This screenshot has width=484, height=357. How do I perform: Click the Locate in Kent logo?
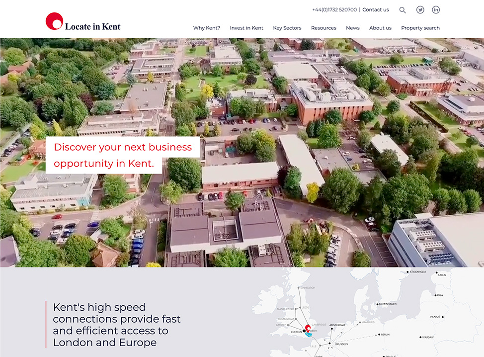tap(83, 22)
